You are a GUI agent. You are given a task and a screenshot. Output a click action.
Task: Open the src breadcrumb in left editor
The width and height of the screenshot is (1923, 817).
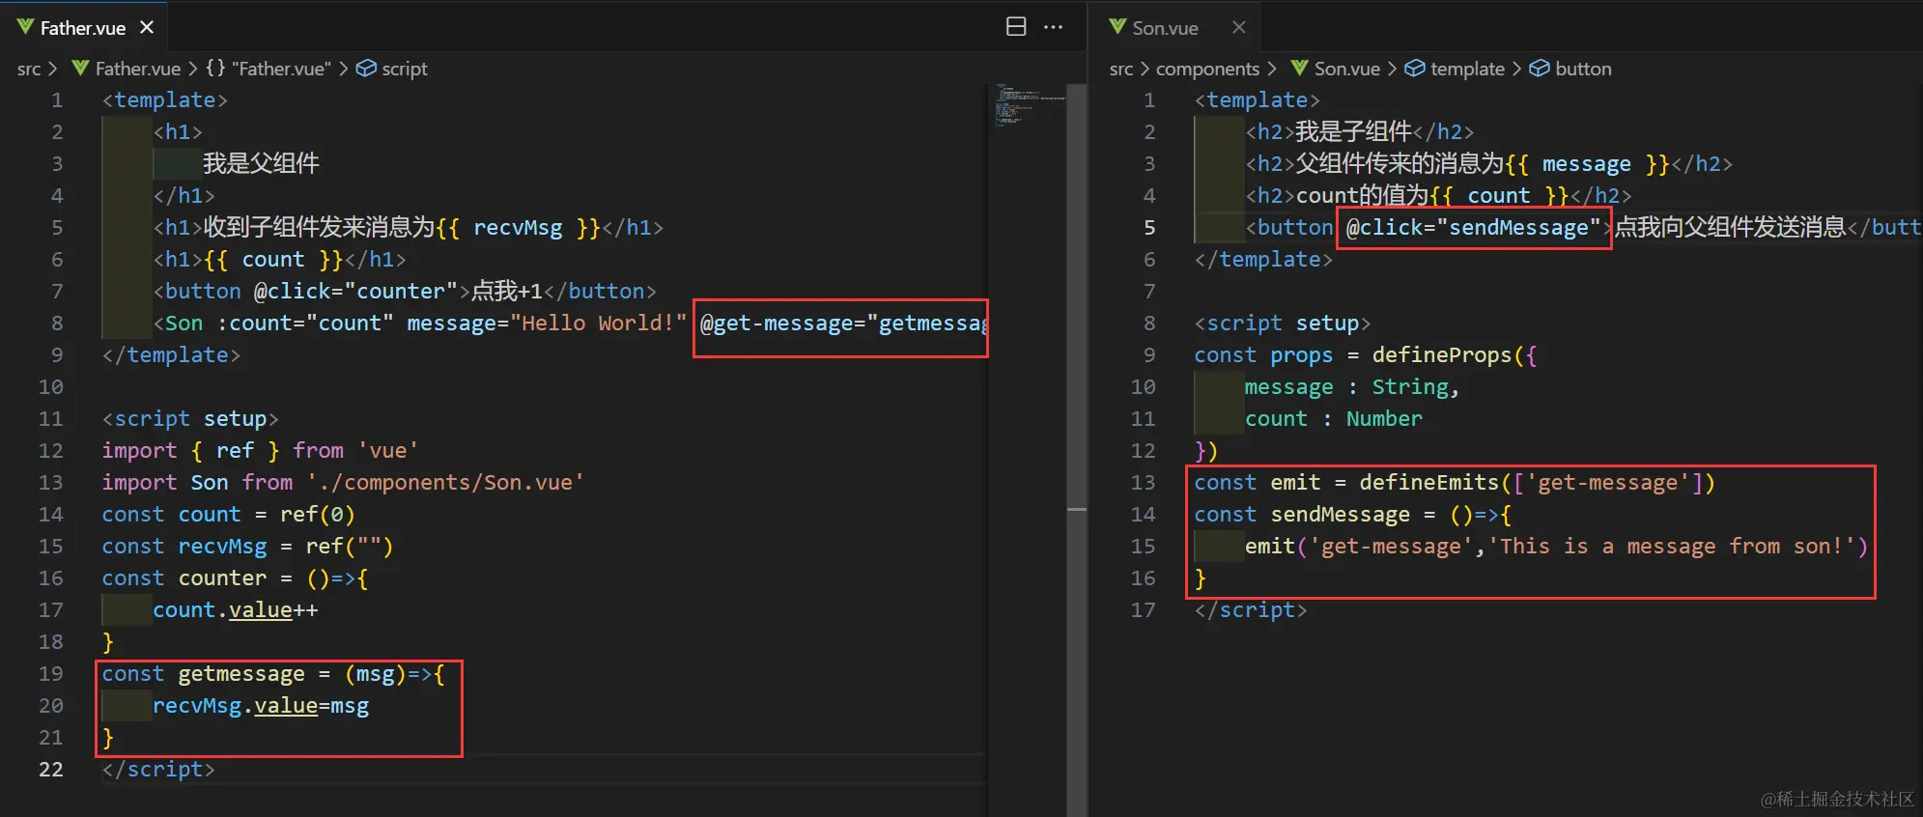tap(29, 69)
